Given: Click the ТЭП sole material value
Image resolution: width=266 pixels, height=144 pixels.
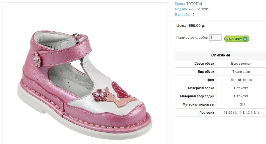Looking at the screenshot, I should [241, 104].
